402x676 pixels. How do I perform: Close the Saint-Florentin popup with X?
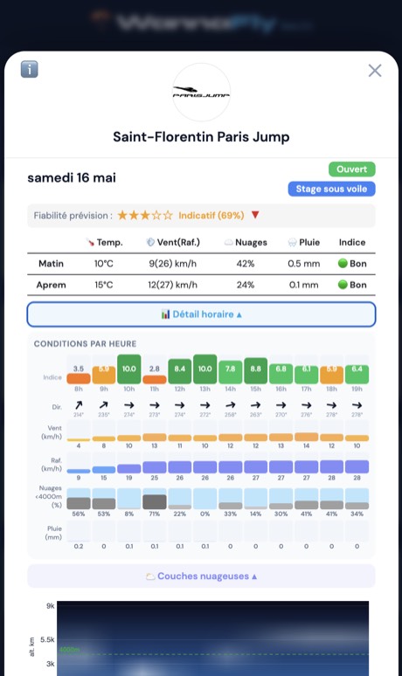(375, 71)
